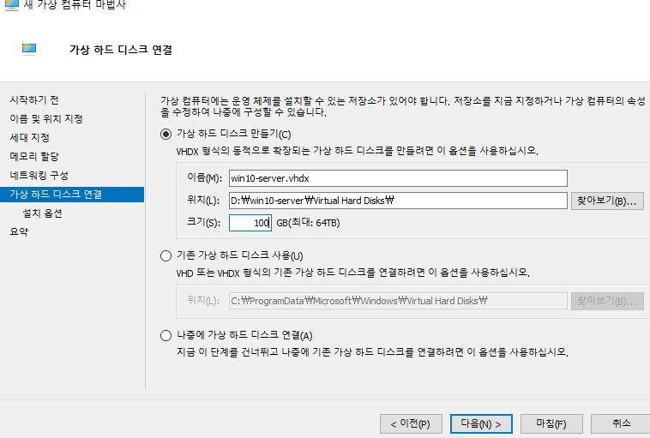Select '기존 가상 하드 디스크 사용(U)' radio button
650x438 pixels.
coord(166,255)
